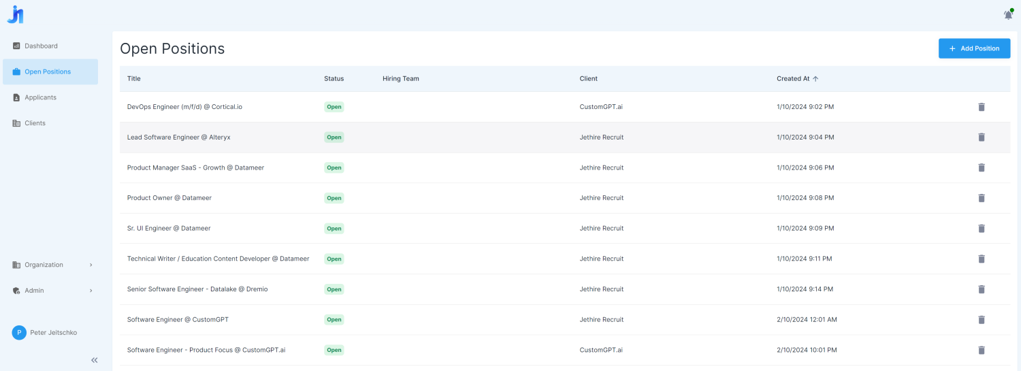Image resolution: width=1021 pixels, height=371 pixels.
Task: Click Open status badge for Product Owner
Action: click(334, 198)
